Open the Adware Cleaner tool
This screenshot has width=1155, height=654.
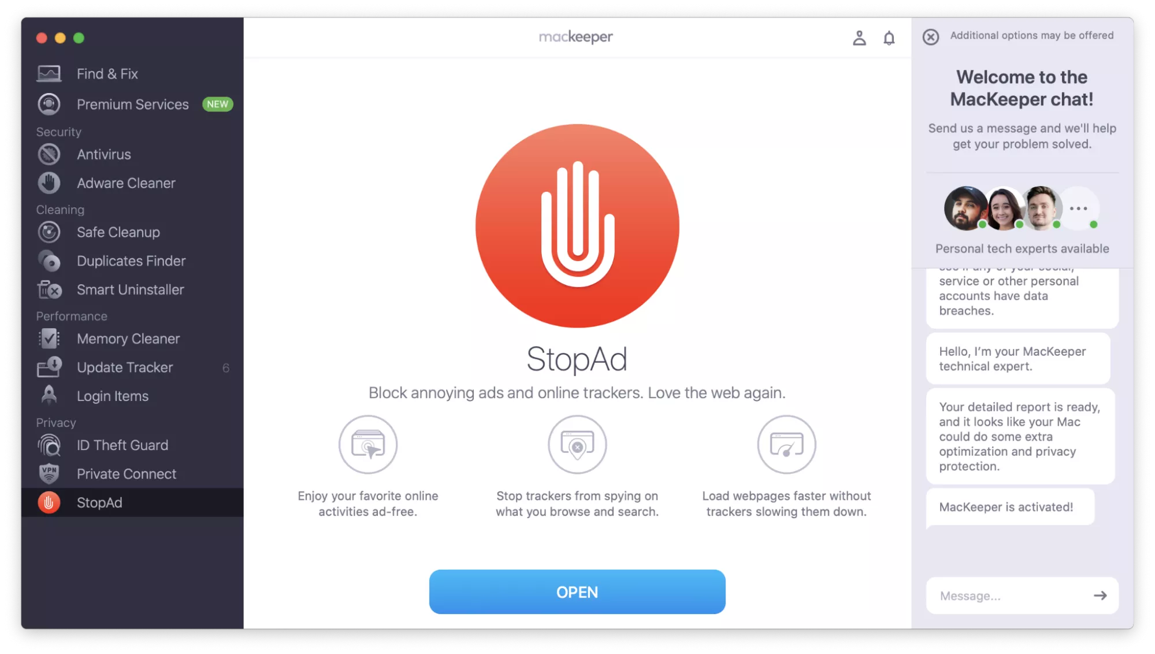pyautogui.click(x=125, y=183)
